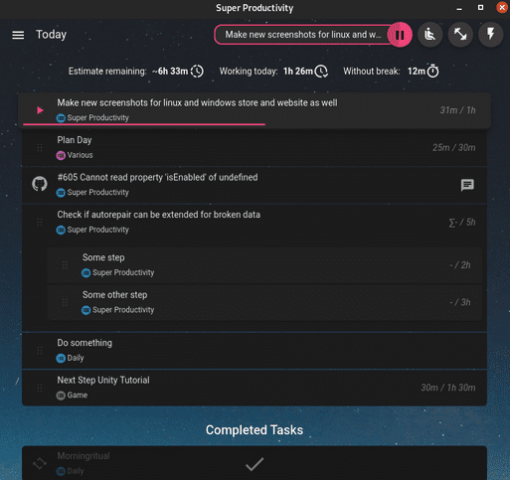The height and width of the screenshot is (480, 510).
Task: Mark Morningritual undone via checkmark
Action: [255, 464]
